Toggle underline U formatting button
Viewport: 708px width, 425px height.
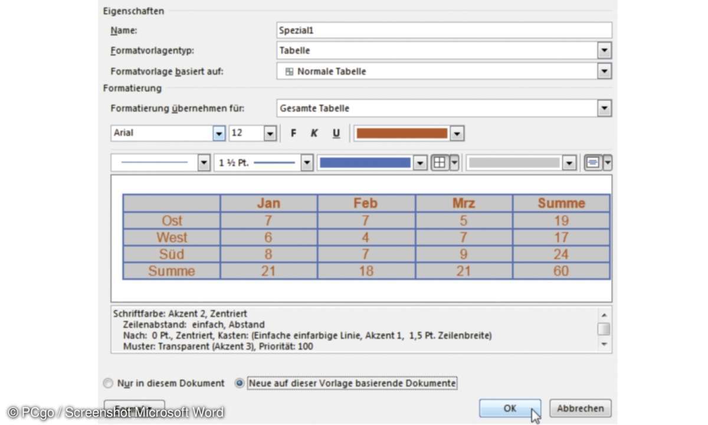click(x=336, y=133)
